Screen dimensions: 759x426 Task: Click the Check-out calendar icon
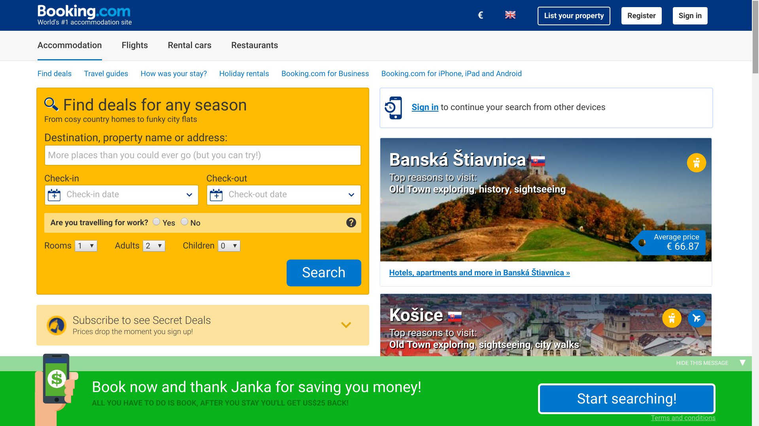click(x=216, y=195)
